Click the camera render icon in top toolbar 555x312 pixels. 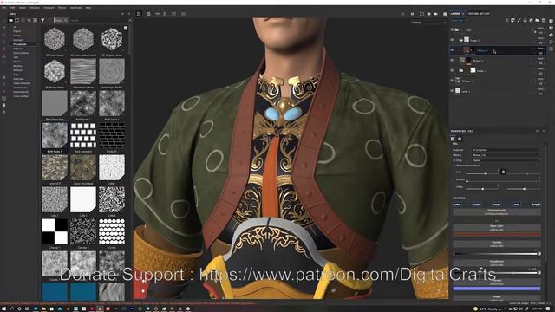[445, 14]
